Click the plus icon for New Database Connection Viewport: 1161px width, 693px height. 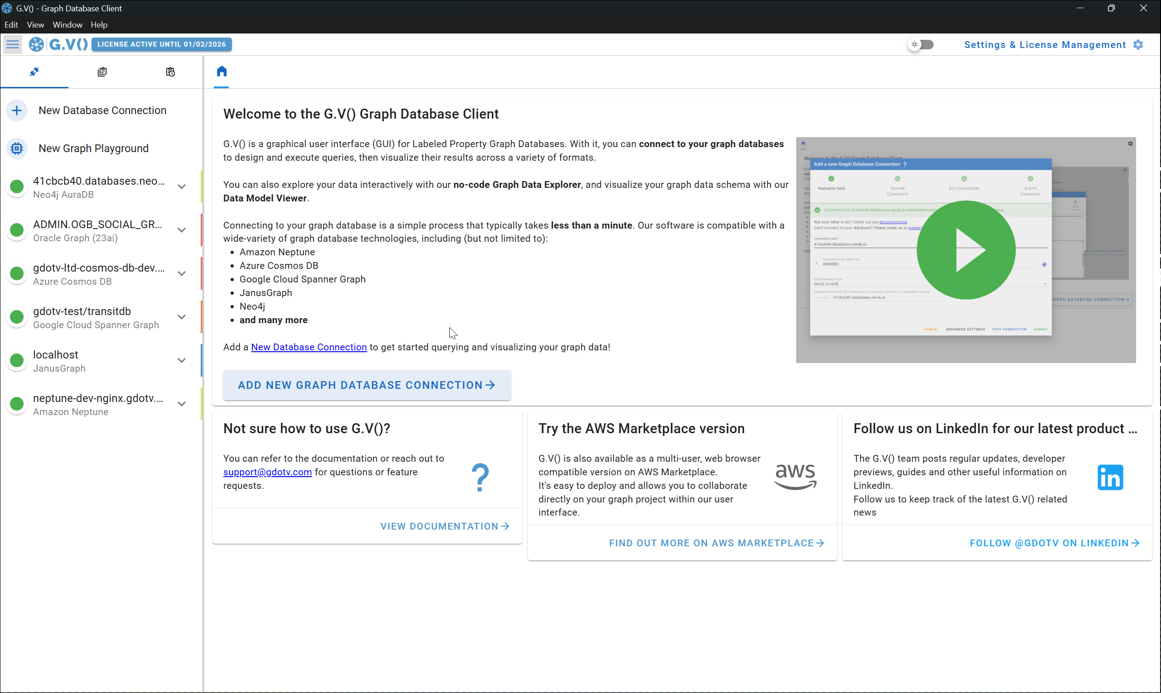pyautogui.click(x=17, y=110)
